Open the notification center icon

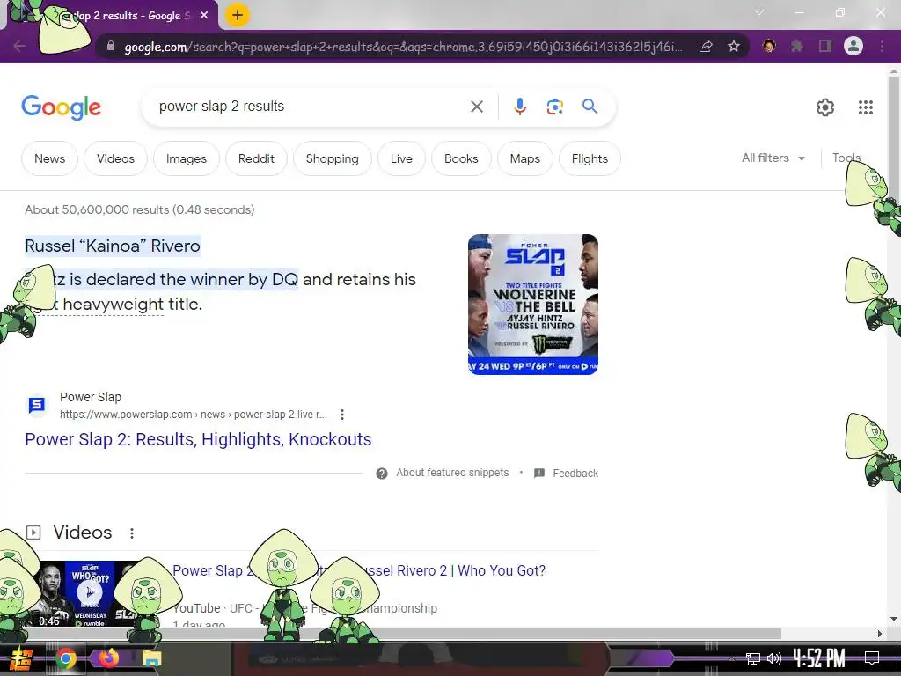click(x=872, y=658)
